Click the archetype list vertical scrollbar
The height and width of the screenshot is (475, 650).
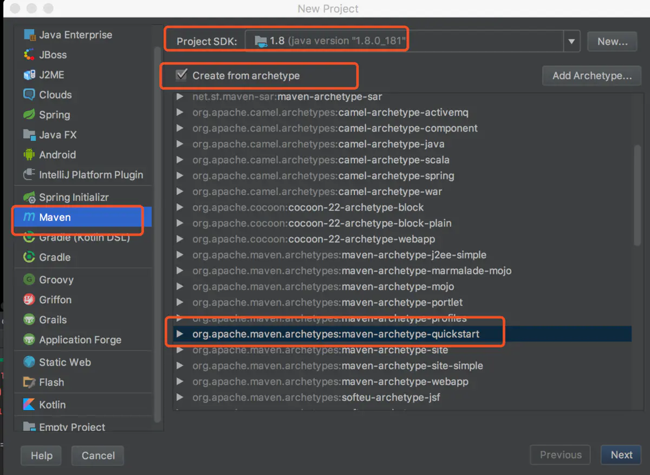click(637, 195)
